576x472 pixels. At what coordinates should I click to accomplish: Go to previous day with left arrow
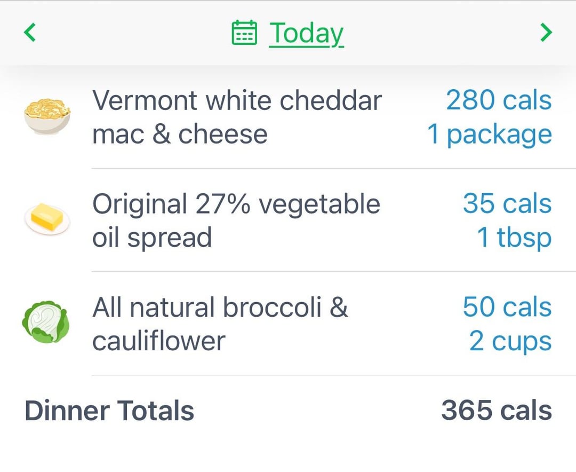tap(30, 33)
